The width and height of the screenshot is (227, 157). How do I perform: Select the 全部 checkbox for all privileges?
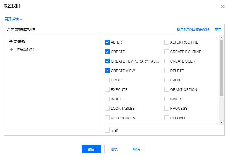107,130
